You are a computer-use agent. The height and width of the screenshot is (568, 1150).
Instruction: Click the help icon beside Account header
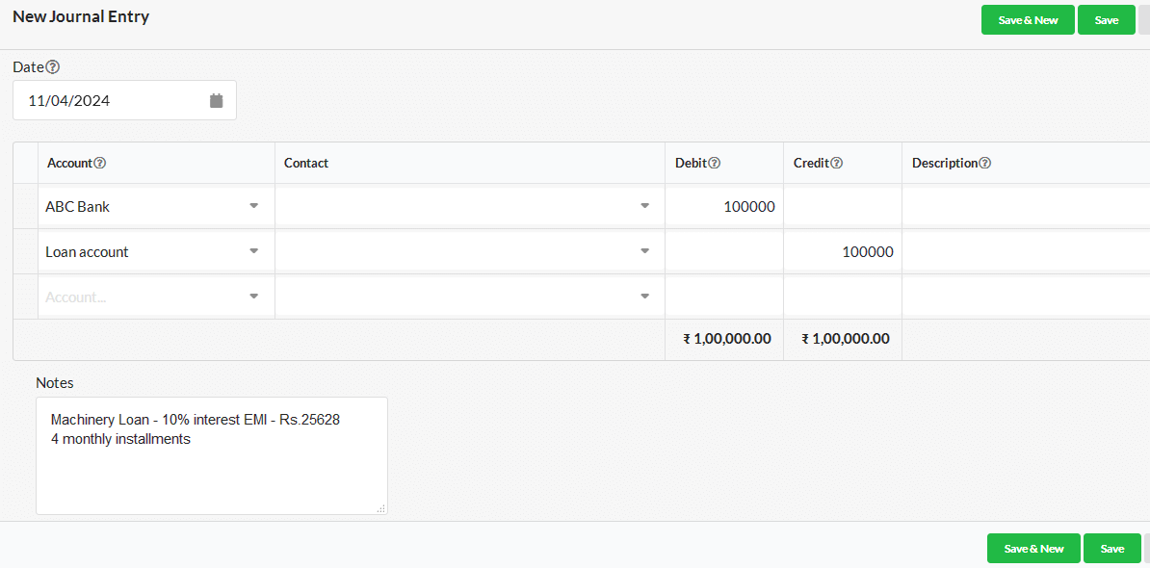click(100, 163)
